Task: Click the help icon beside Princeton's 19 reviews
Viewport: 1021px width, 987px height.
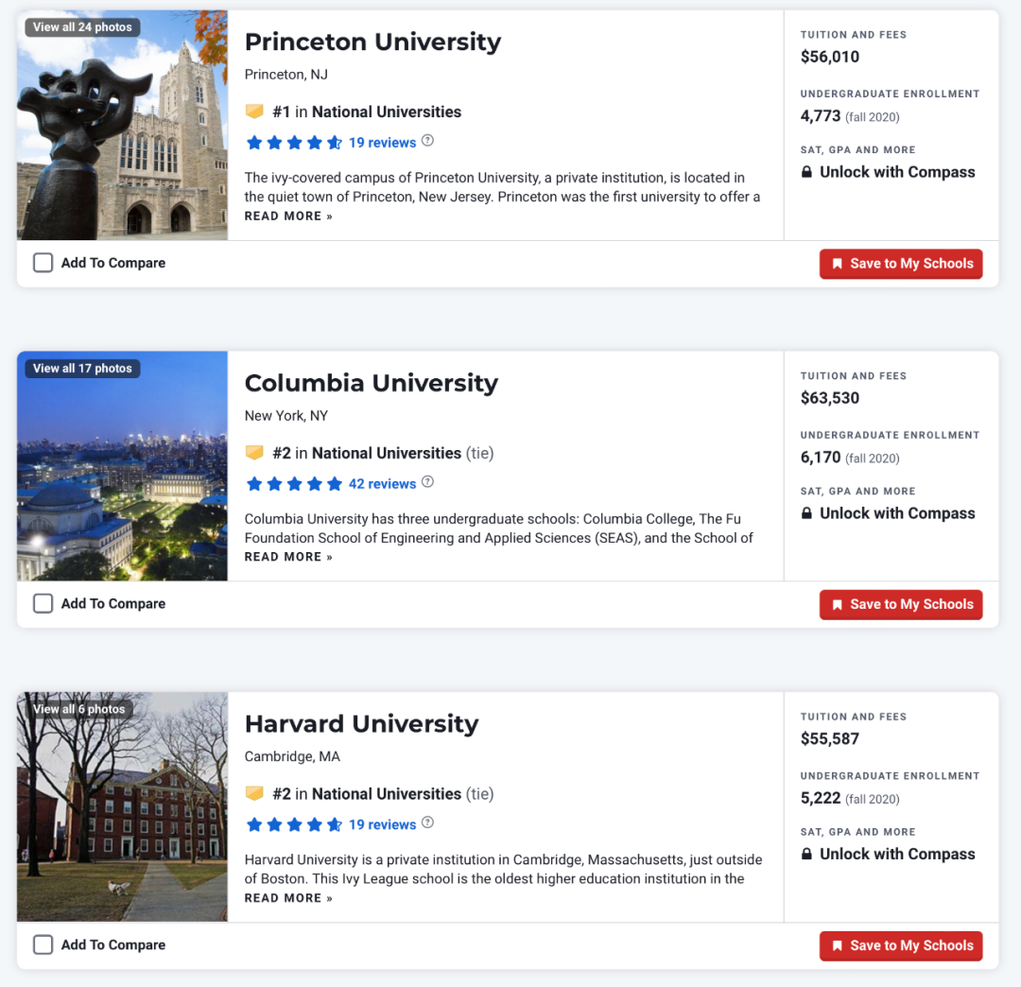Action: [427, 141]
